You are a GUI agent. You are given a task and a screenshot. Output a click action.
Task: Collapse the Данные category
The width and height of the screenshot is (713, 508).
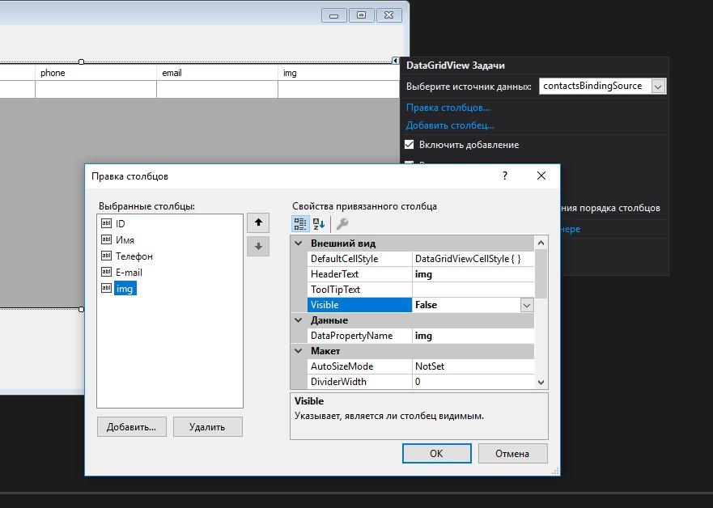point(299,320)
